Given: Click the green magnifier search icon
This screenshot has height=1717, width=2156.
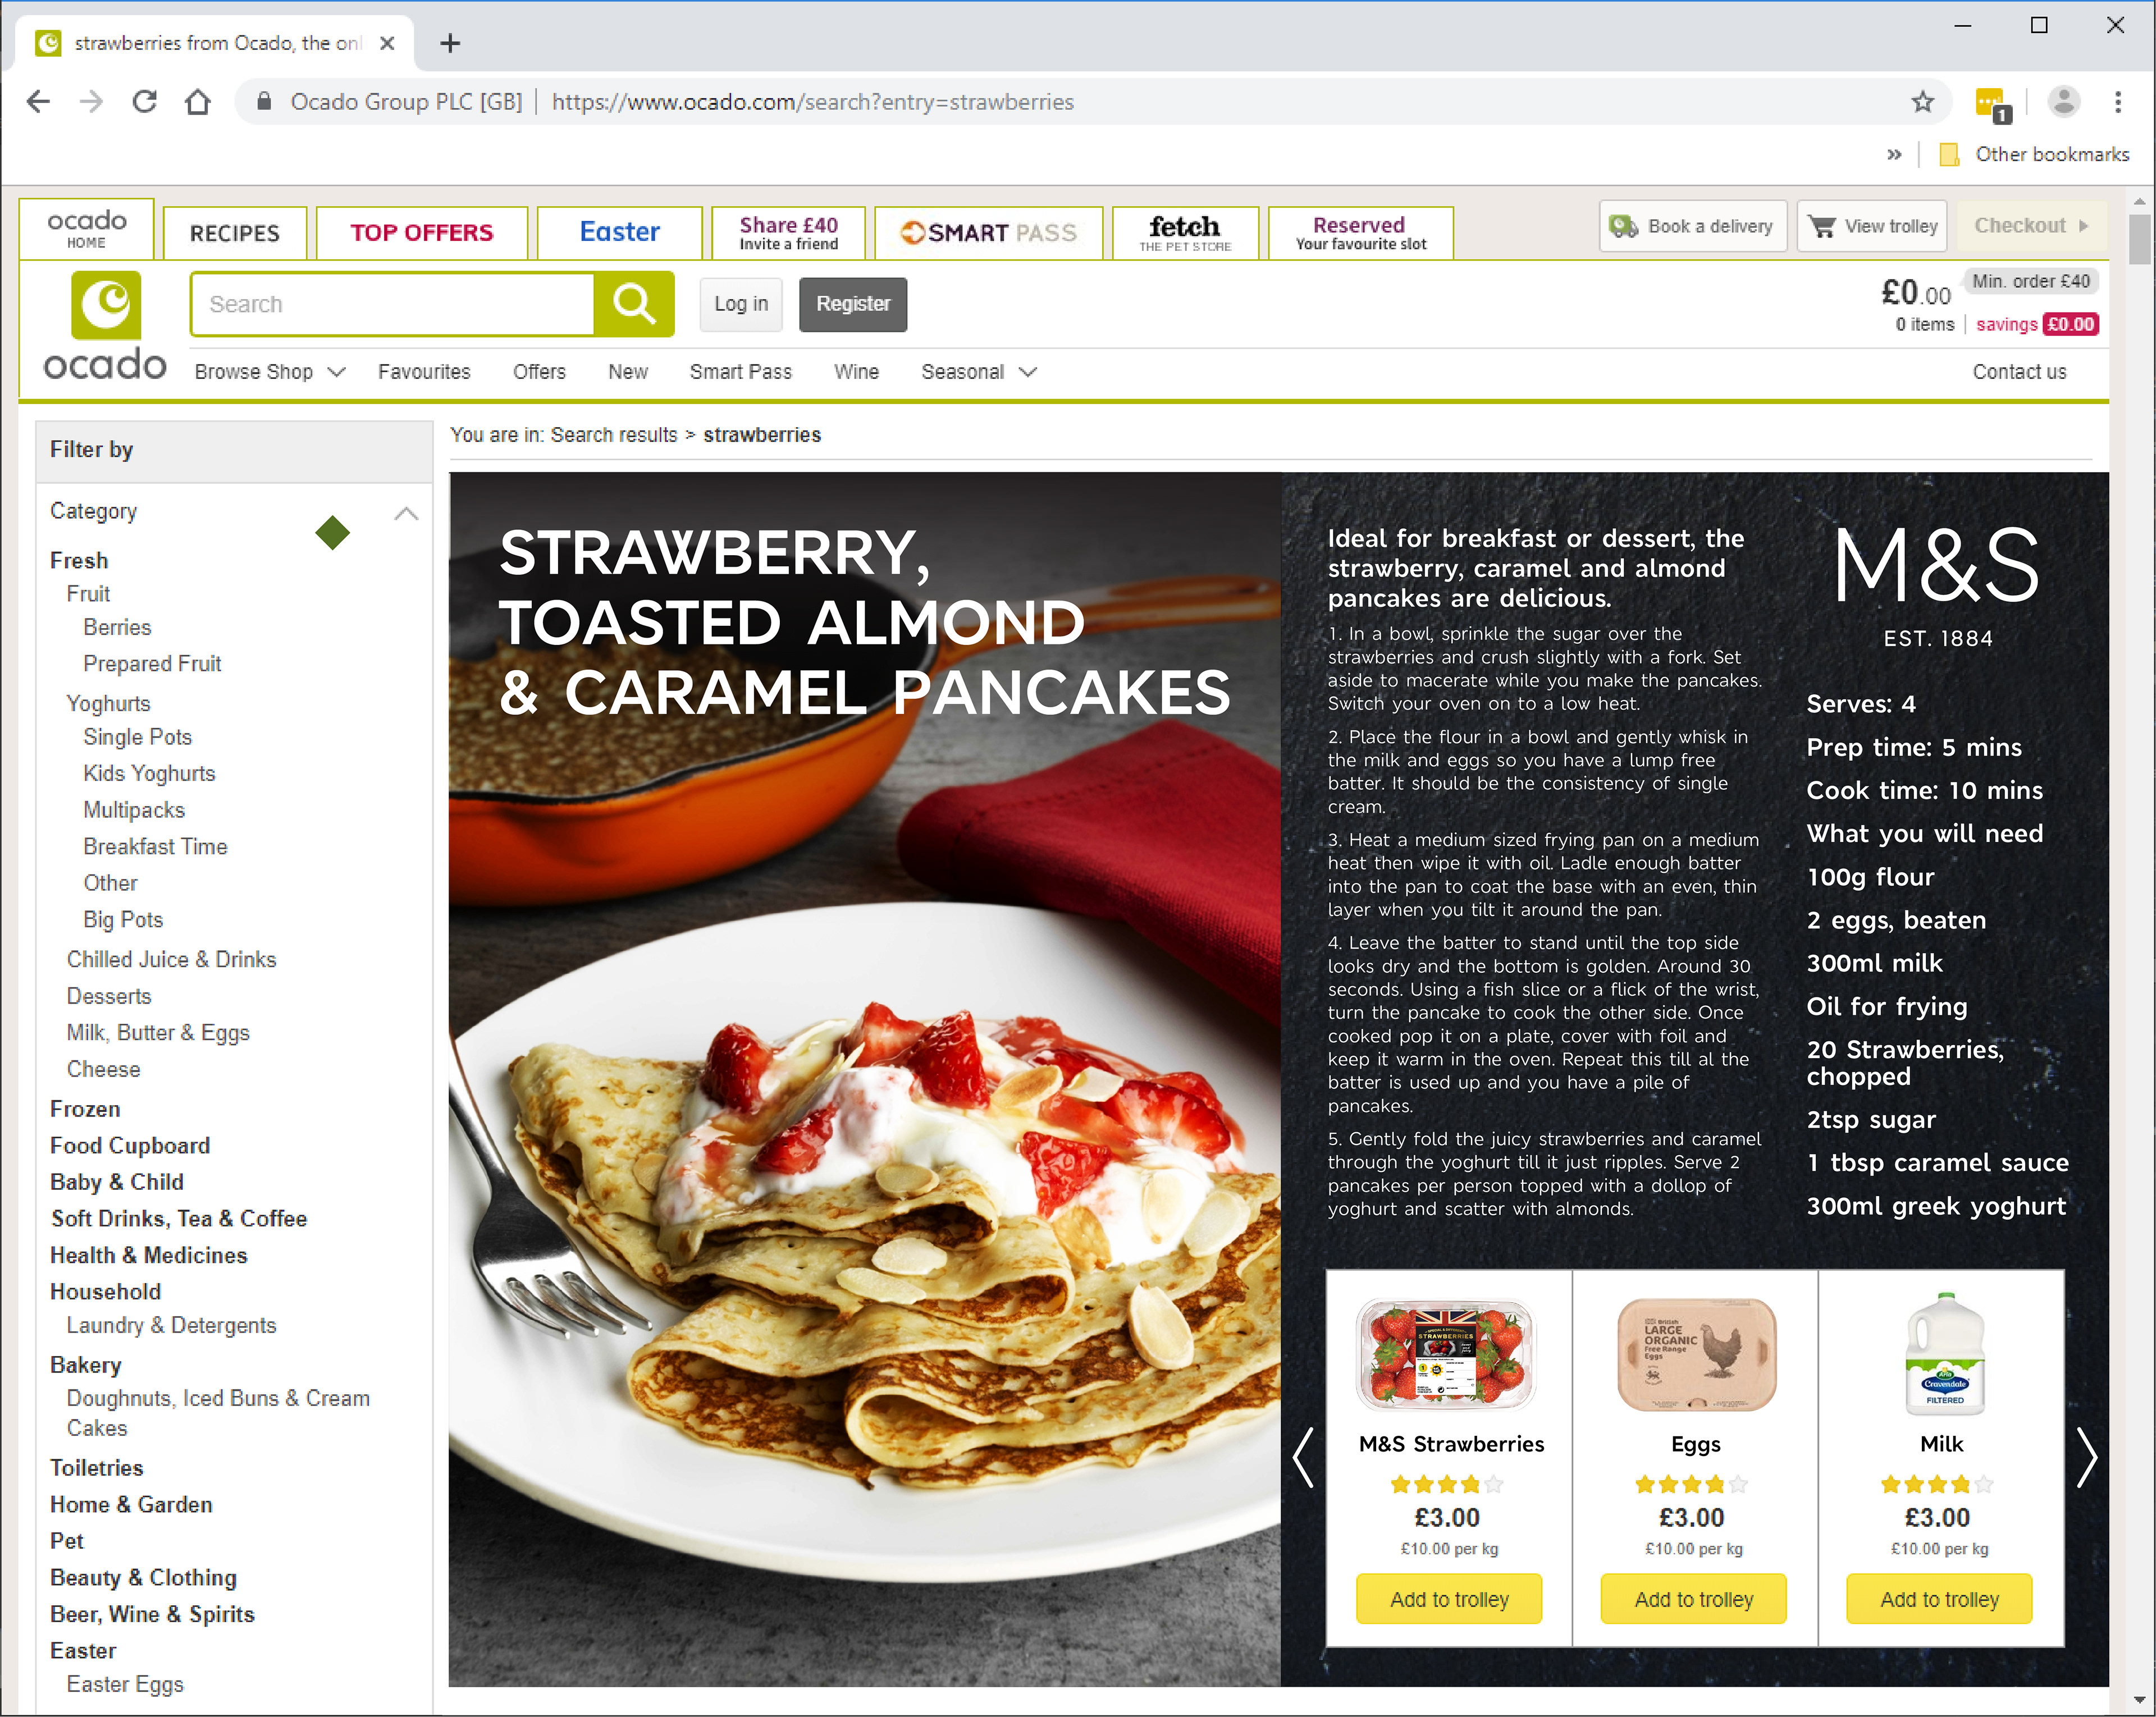Looking at the screenshot, I should click(634, 304).
